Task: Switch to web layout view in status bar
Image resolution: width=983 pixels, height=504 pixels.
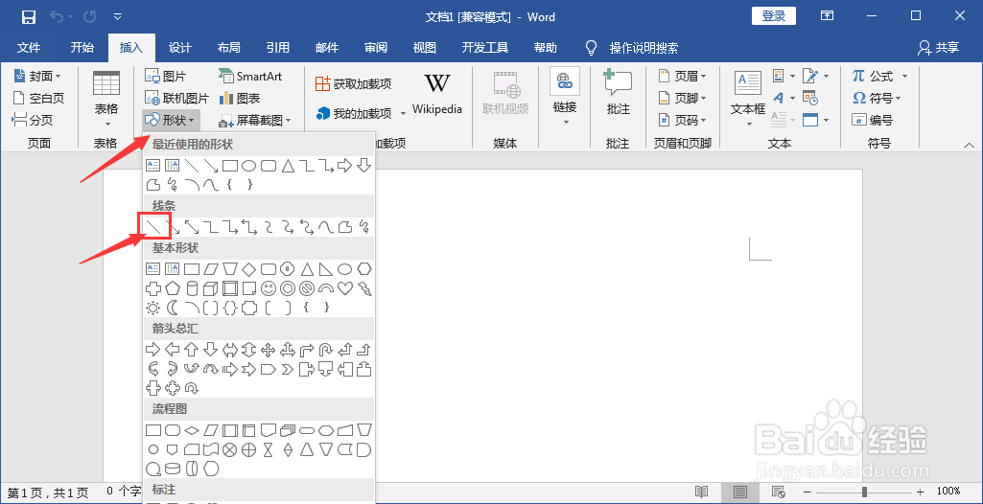Action: coord(779,492)
